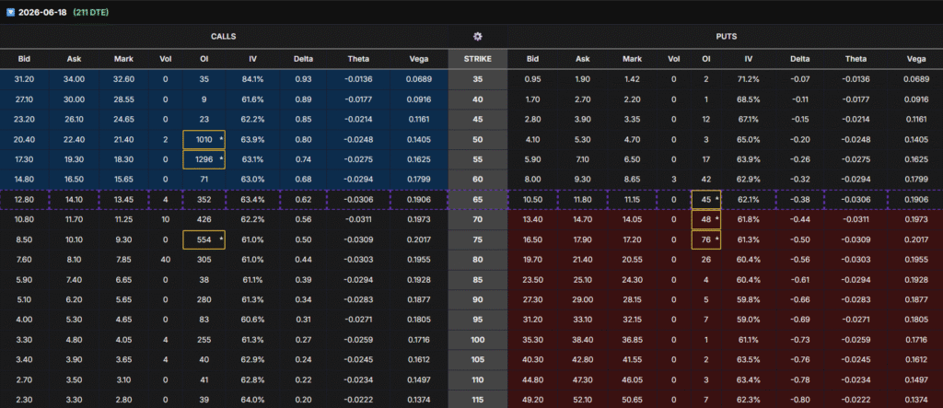Select the 65 strike price row

click(x=477, y=200)
